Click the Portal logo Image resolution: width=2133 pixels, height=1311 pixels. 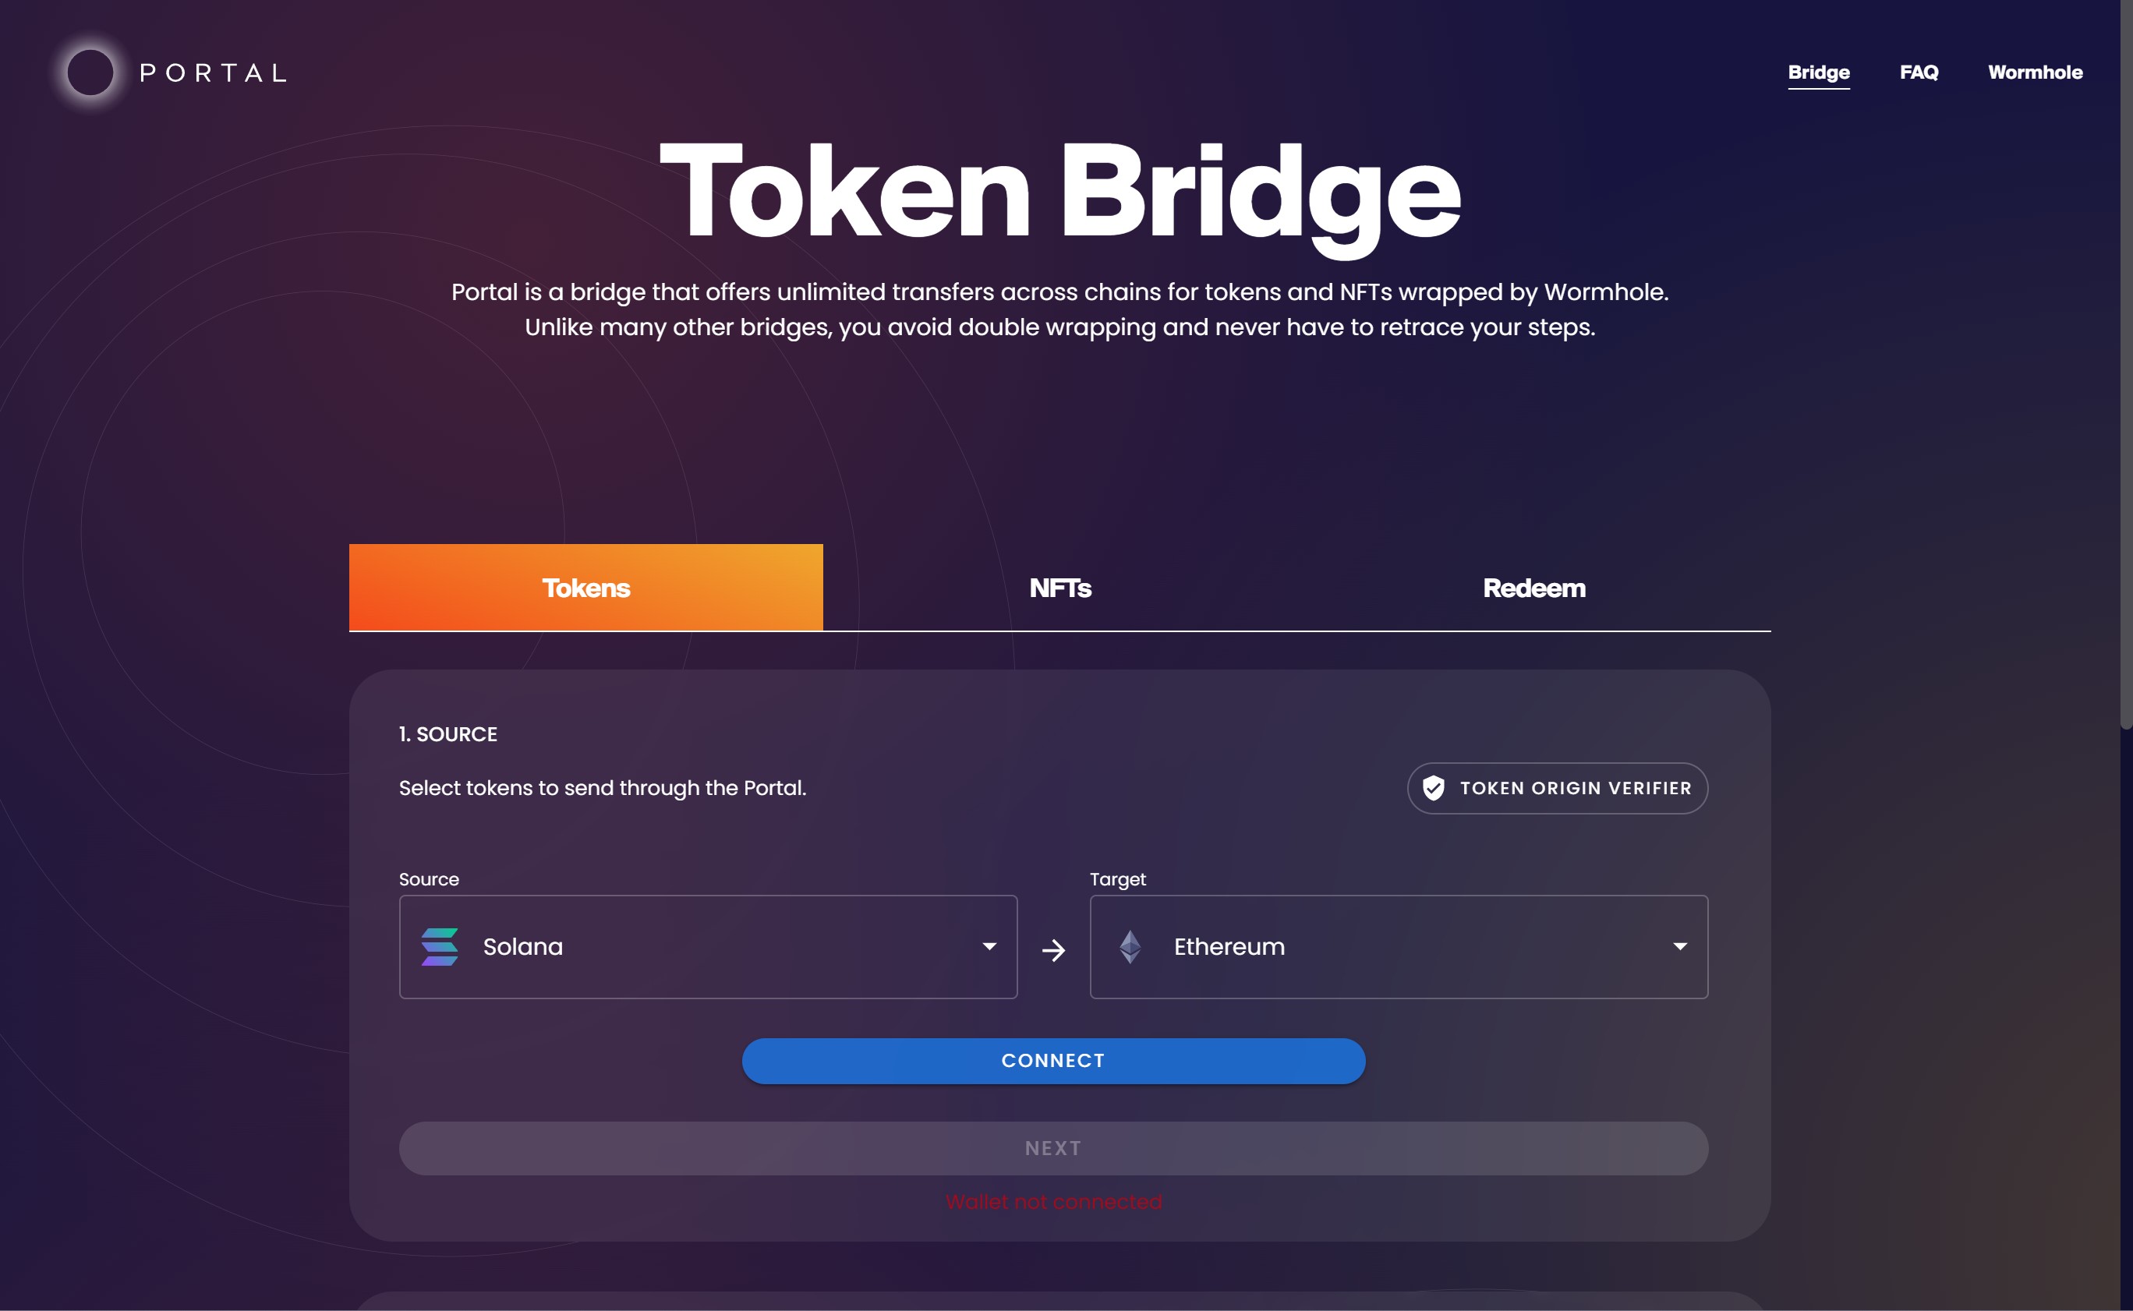pos(172,72)
